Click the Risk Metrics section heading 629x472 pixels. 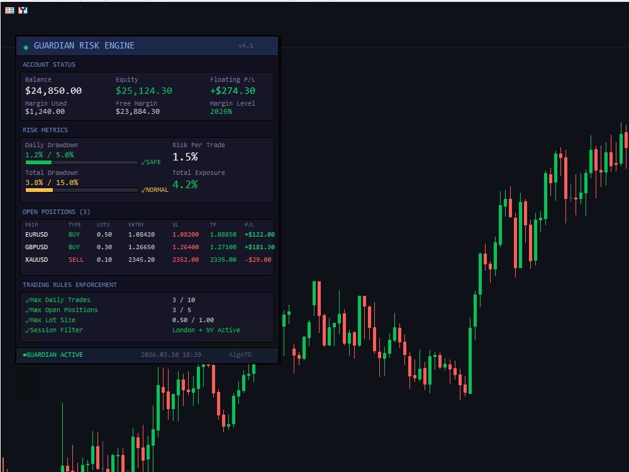click(x=45, y=130)
